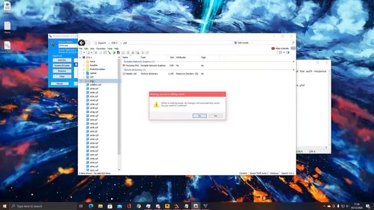Open Task View on the taskbar
Viewport: 374px width, 210px height.
coord(81,206)
